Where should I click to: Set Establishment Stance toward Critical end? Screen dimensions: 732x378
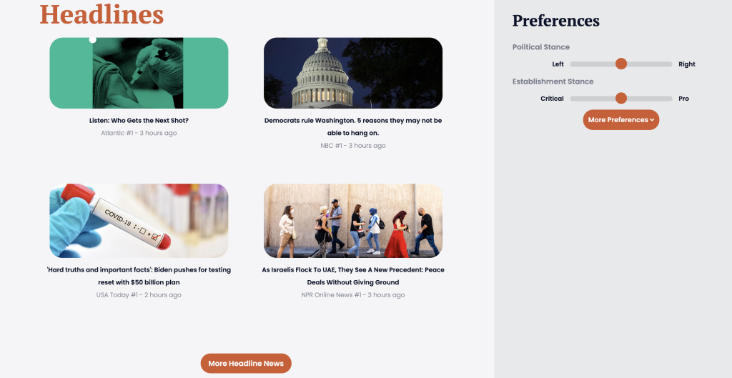(x=574, y=99)
